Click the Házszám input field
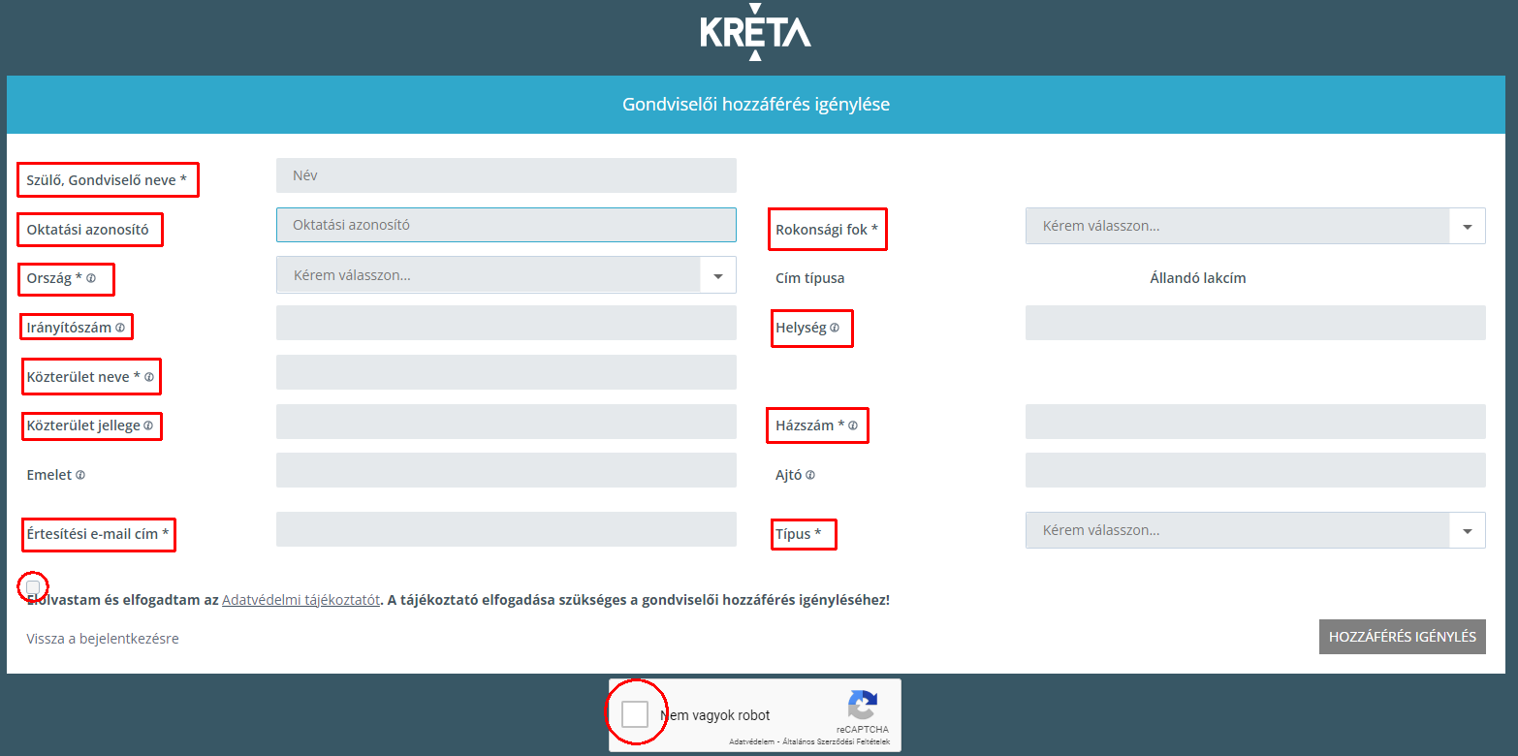Screen dimensions: 1518x756 [x=1255, y=422]
